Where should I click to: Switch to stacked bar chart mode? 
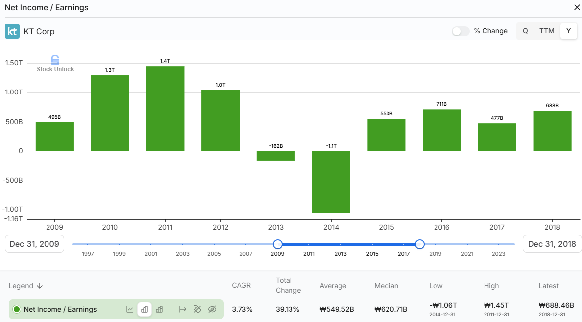[x=159, y=309]
